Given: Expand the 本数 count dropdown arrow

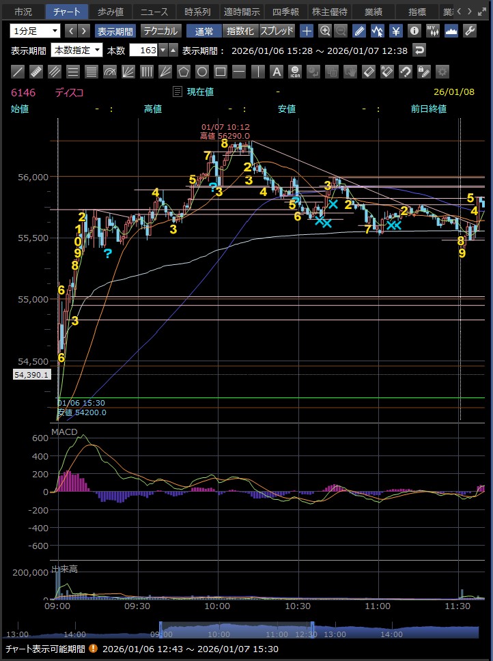Looking at the screenshot, I should pyautogui.click(x=173, y=51).
